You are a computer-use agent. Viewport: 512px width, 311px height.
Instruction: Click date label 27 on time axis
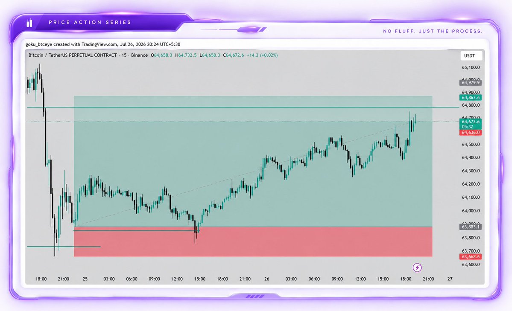point(450,279)
